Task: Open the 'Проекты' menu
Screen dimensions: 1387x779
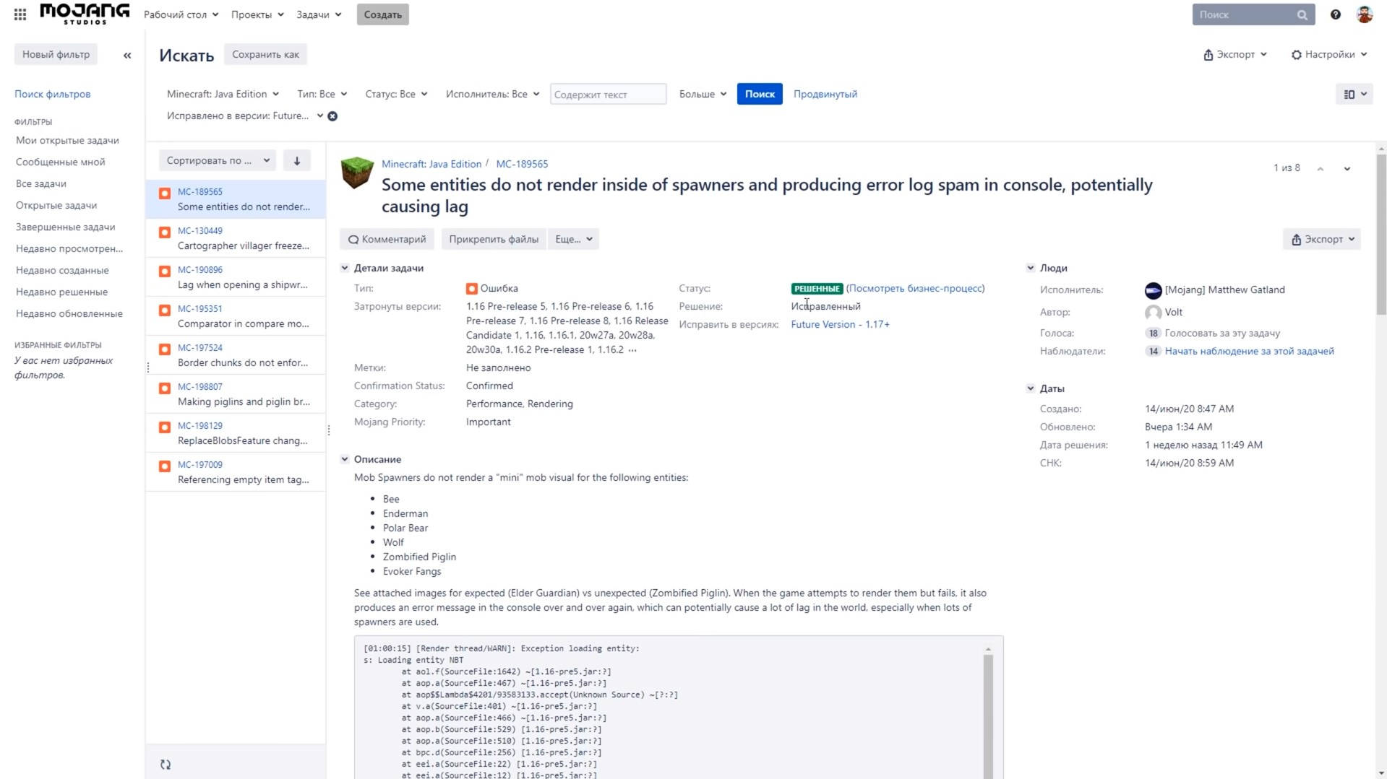Action: [x=257, y=14]
